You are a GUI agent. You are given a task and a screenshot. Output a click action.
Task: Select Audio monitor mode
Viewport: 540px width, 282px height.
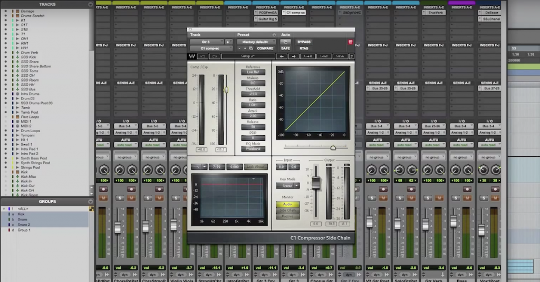point(287,204)
